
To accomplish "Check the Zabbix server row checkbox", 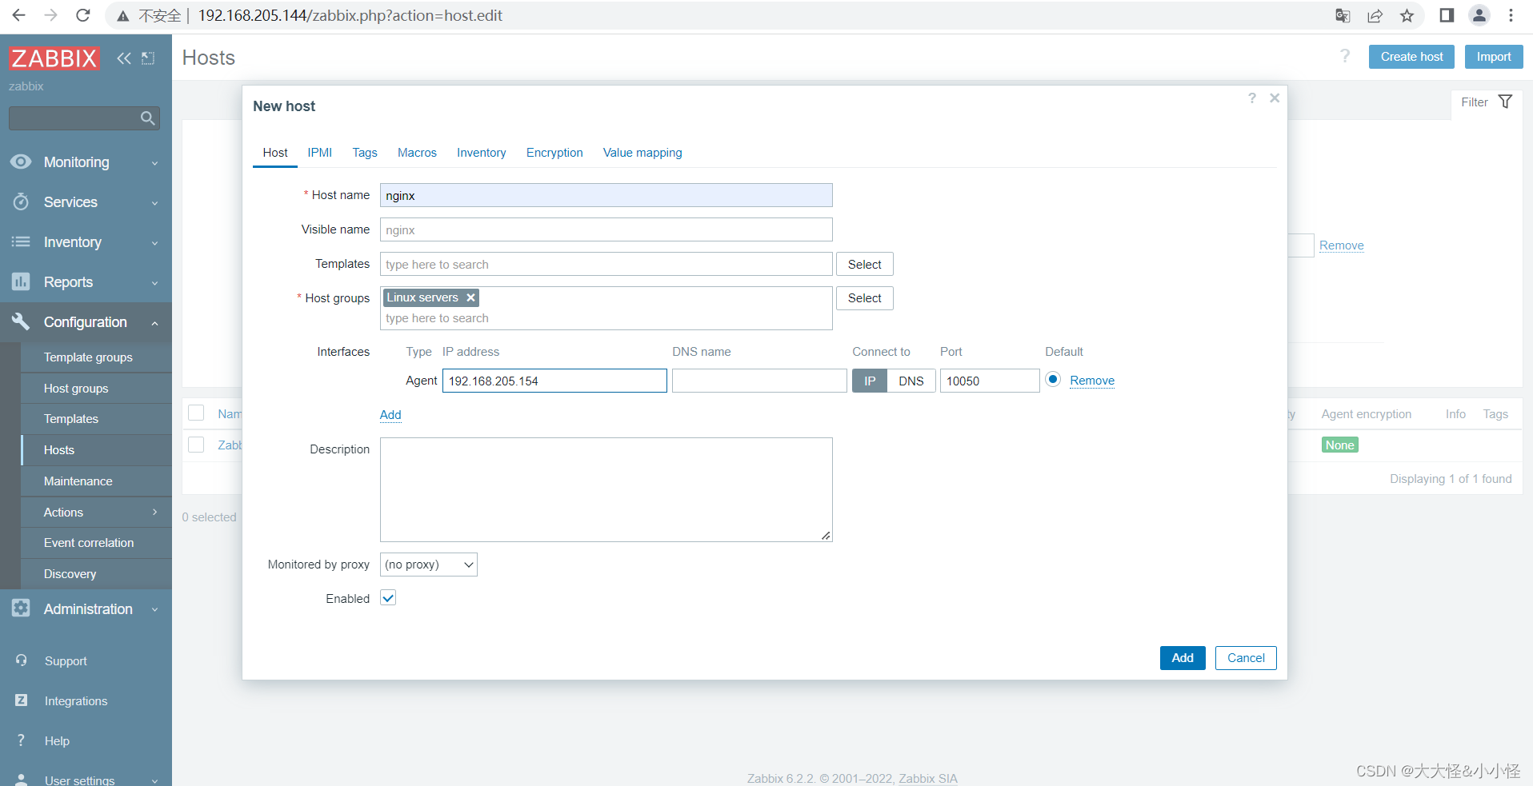I will [x=196, y=444].
